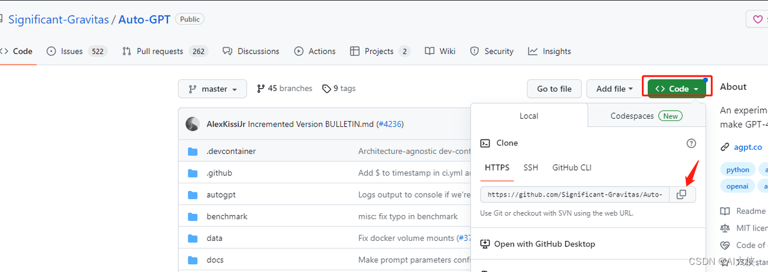This screenshot has width=768, height=272.
Task: Click the data folder icon
Action: [193, 238]
